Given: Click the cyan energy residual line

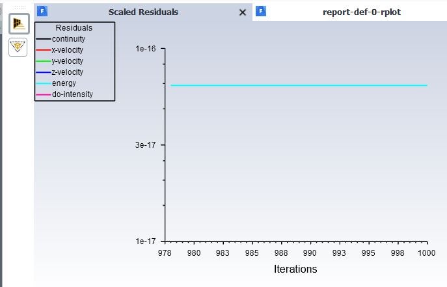Looking at the screenshot, I should tap(299, 85).
